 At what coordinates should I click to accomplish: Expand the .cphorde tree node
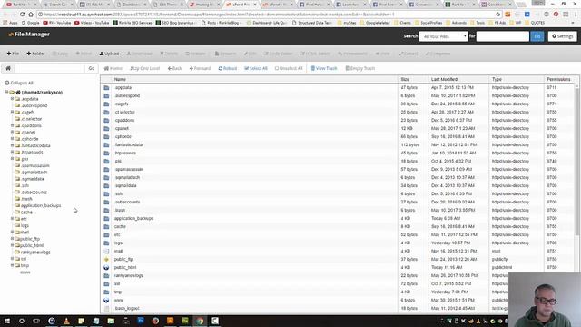pos(12,138)
